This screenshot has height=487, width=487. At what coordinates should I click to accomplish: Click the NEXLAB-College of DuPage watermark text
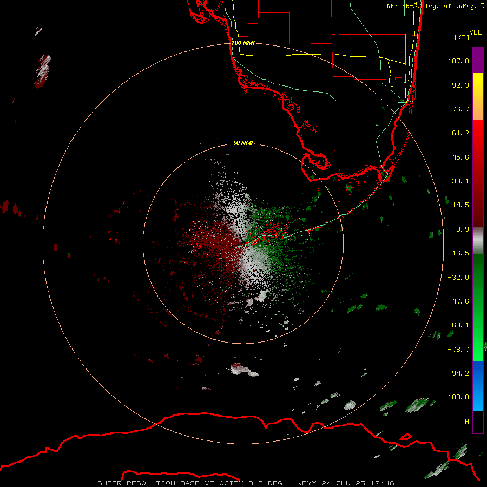pyautogui.click(x=435, y=6)
